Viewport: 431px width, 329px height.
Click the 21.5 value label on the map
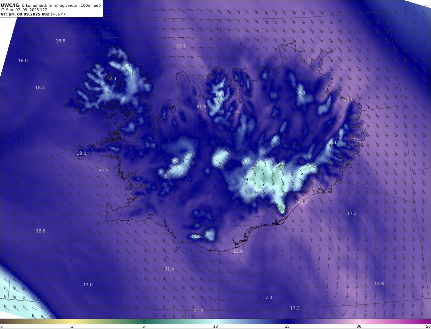pyautogui.click(x=201, y=107)
